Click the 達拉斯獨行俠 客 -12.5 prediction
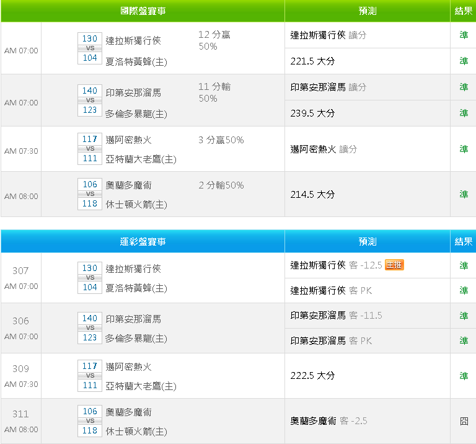Image resolution: width=476 pixels, height=444 pixels. tap(336, 265)
